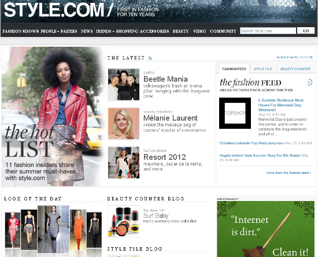Click the Internet is dirt advertisement
Screen dimensions: 318x257
tap(265, 229)
